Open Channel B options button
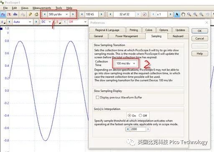The height and width of the screenshot is (152, 214). tap(59, 22)
